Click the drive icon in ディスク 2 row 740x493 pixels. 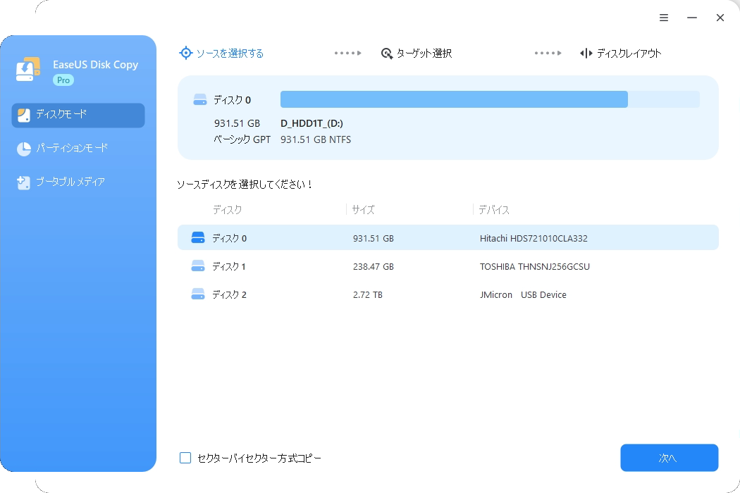[198, 294]
